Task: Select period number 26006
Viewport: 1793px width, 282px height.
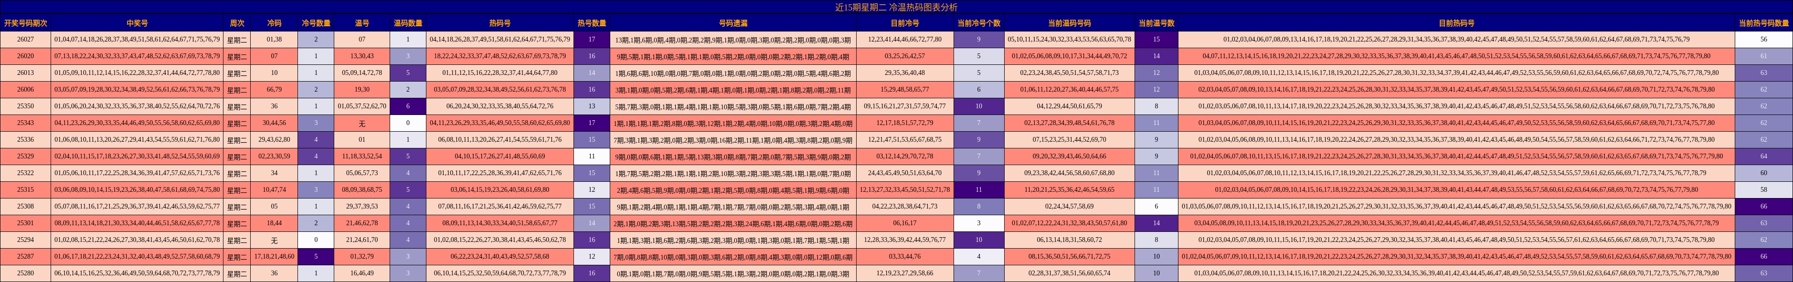Action: pyautogui.click(x=26, y=90)
